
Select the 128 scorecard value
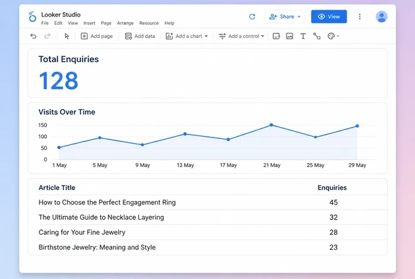coord(59,81)
